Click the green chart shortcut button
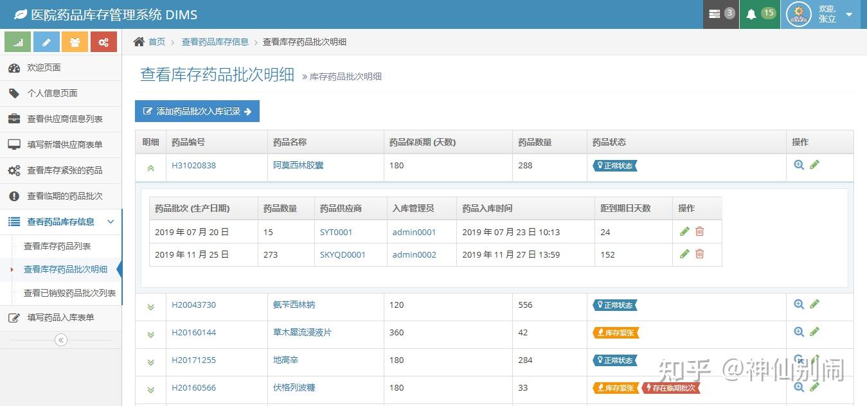867x406 pixels. click(18, 42)
